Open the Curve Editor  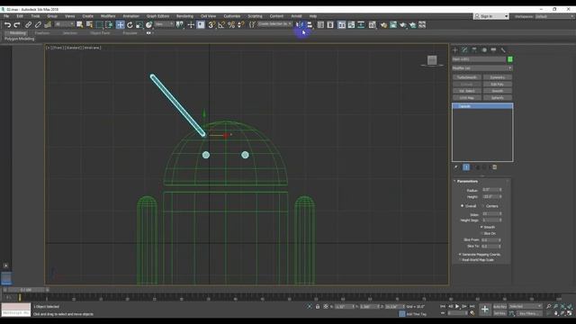(351, 24)
